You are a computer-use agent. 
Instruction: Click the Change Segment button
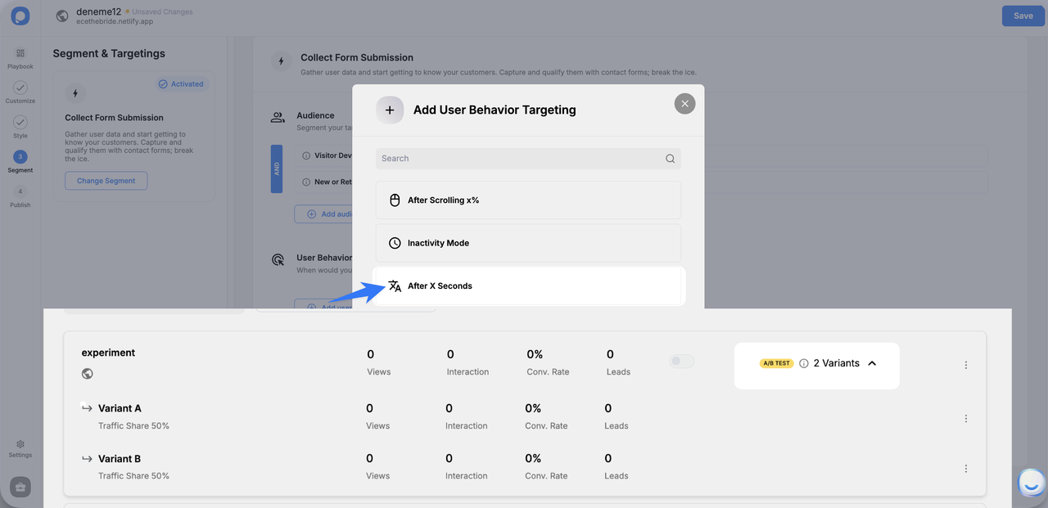(106, 180)
